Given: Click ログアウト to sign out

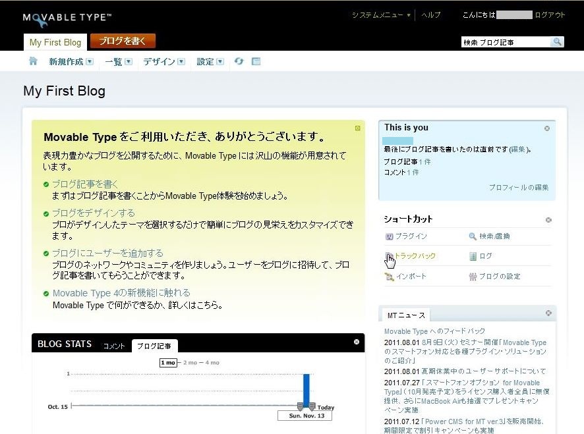Looking at the screenshot, I should [550, 15].
